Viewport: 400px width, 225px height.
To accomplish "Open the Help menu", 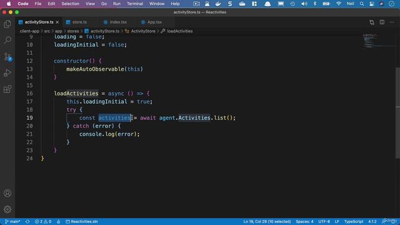I will point(175,4).
